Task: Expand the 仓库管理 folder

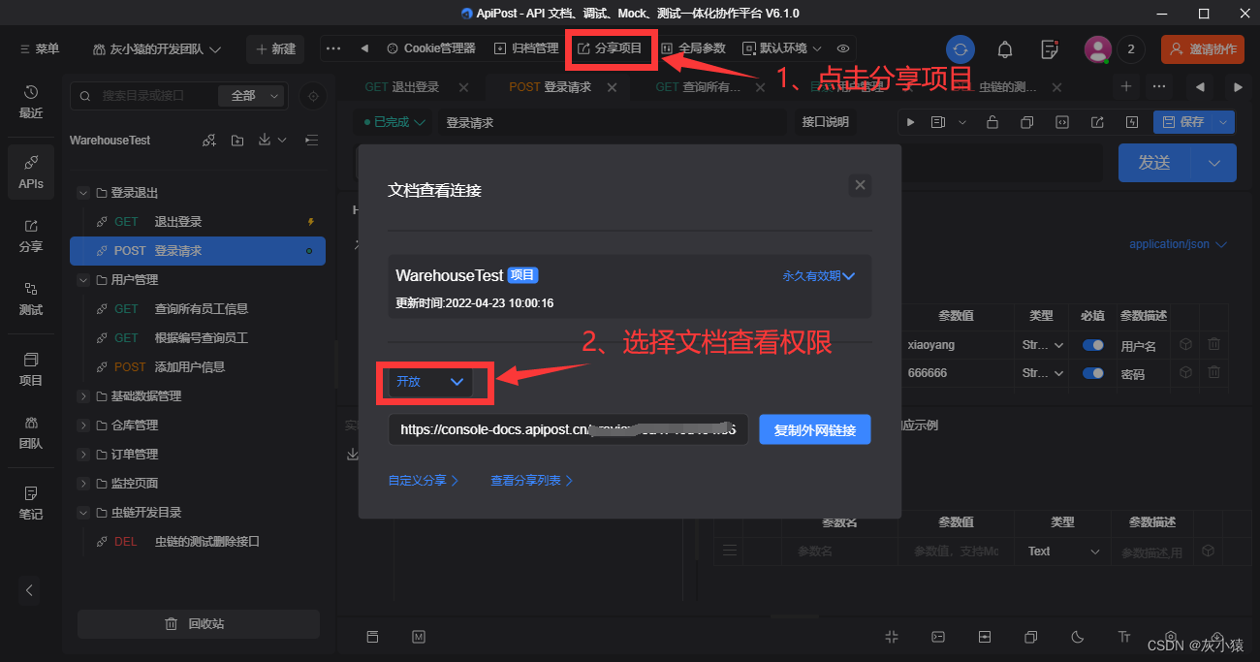Action: point(84,426)
